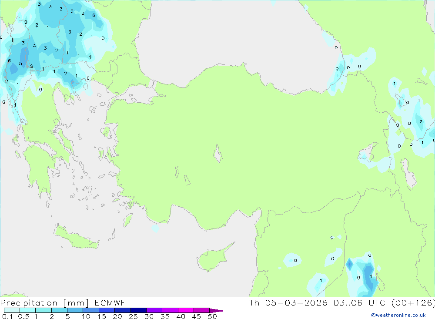Select the 45–50 mm legend swatch
The width and height of the screenshot is (435, 319).
202,310
